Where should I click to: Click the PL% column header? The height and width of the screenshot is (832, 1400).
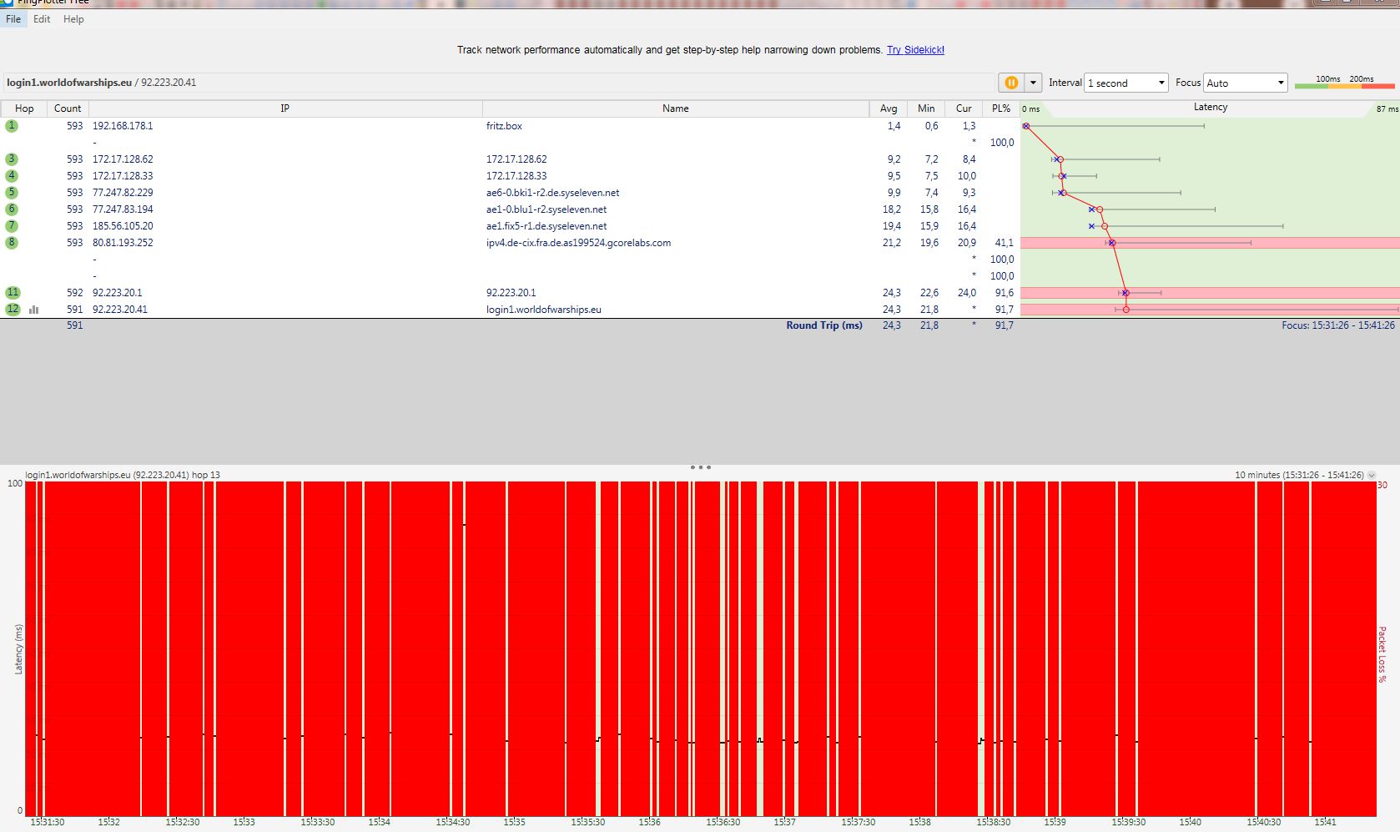[x=1001, y=108]
